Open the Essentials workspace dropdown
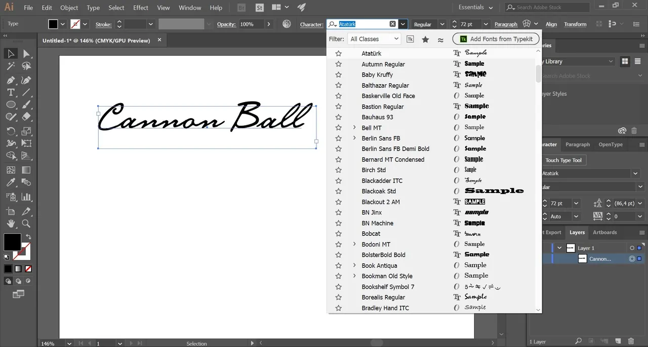Image resolution: width=648 pixels, height=347 pixels. [476, 8]
